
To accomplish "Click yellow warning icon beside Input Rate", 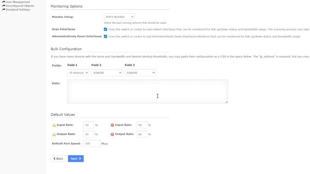I will 54,125.
